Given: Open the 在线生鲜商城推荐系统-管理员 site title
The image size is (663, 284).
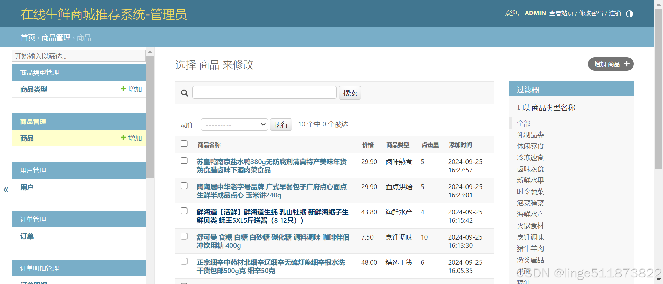Looking at the screenshot, I should pos(104,14).
